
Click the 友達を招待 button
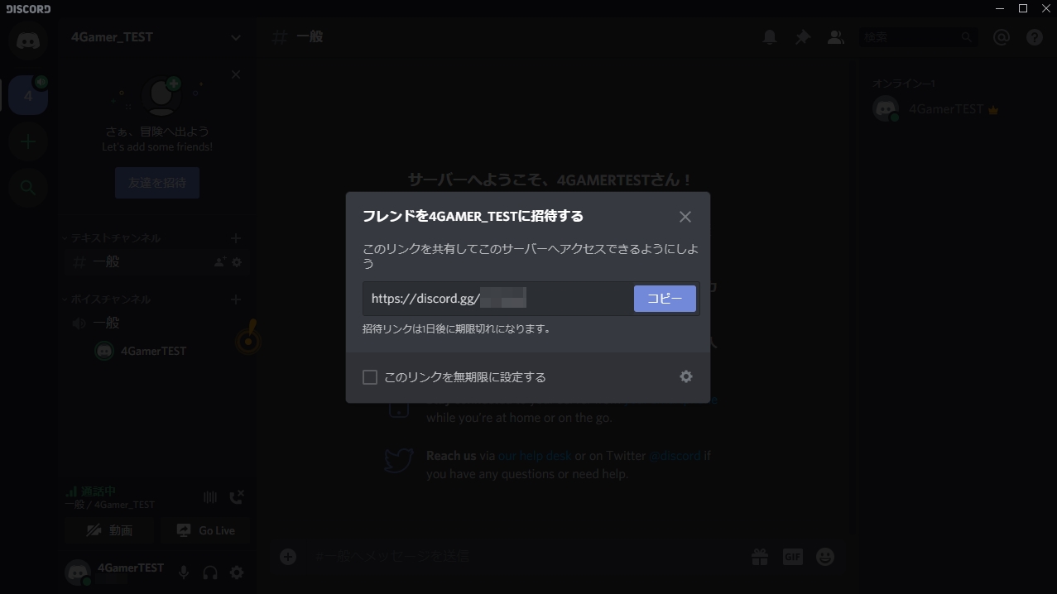[157, 183]
